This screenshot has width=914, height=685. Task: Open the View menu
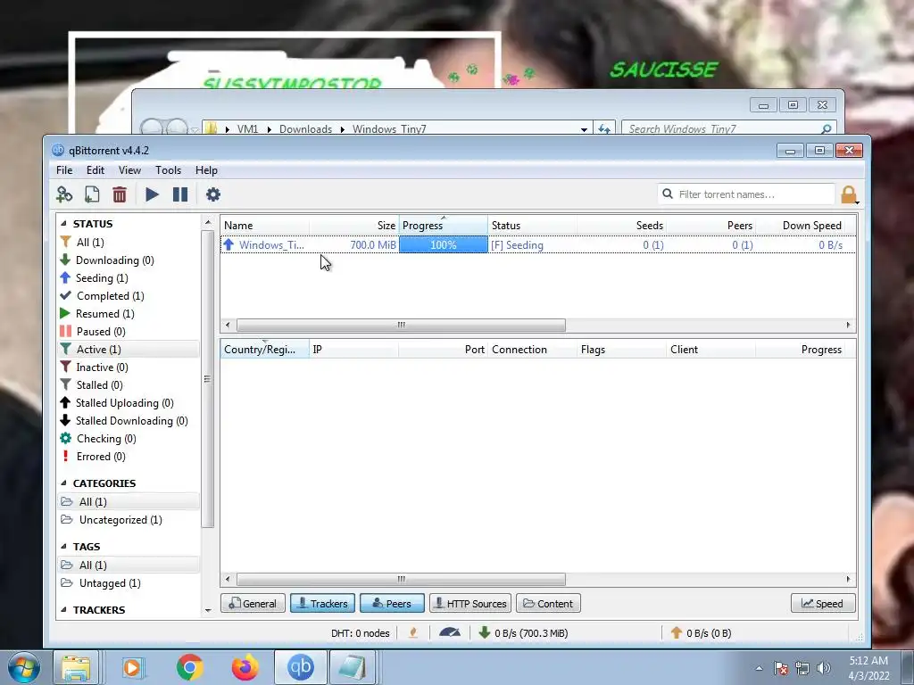[129, 170]
